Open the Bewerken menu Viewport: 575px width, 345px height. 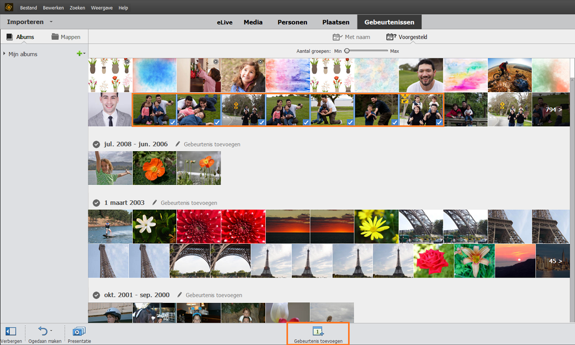point(53,8)
